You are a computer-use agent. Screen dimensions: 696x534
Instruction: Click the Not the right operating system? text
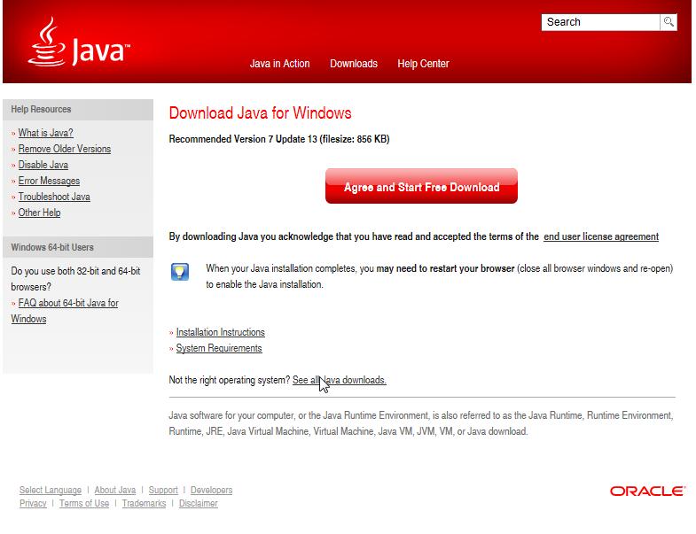229,380
